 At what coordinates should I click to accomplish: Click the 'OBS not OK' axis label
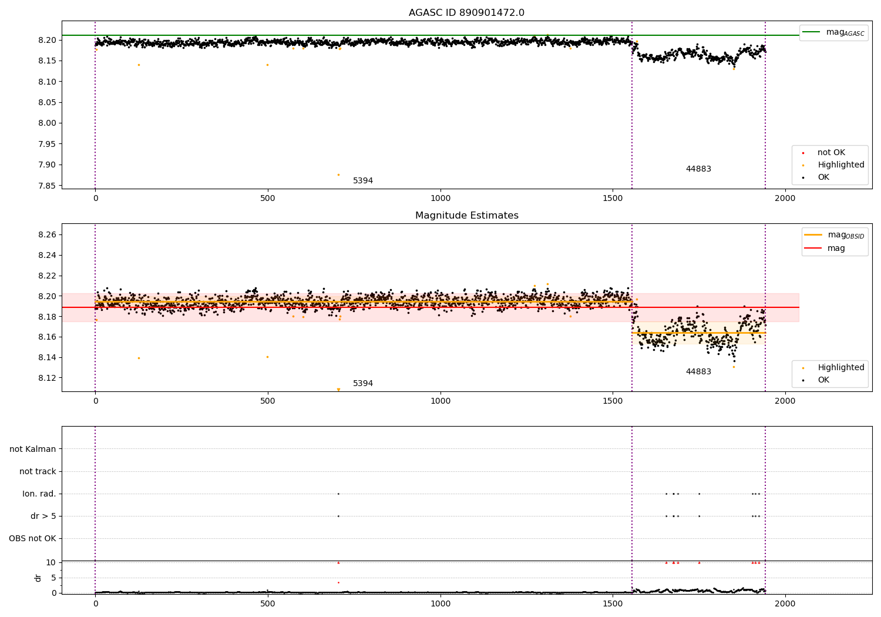point(32,539)
